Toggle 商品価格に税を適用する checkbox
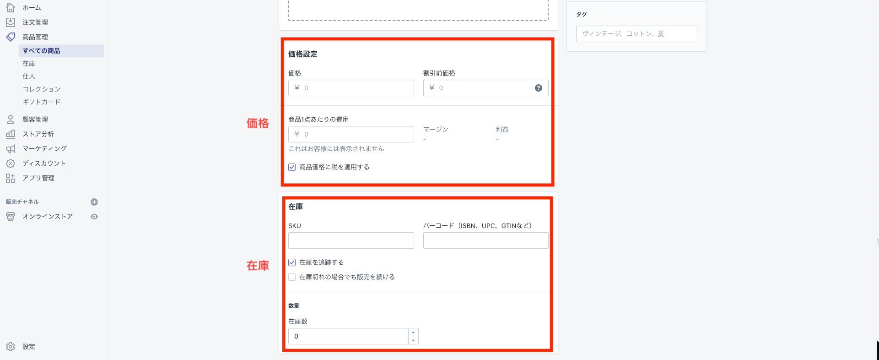The width and height of the screenshot is (879, 360). (x=292, y=167)
